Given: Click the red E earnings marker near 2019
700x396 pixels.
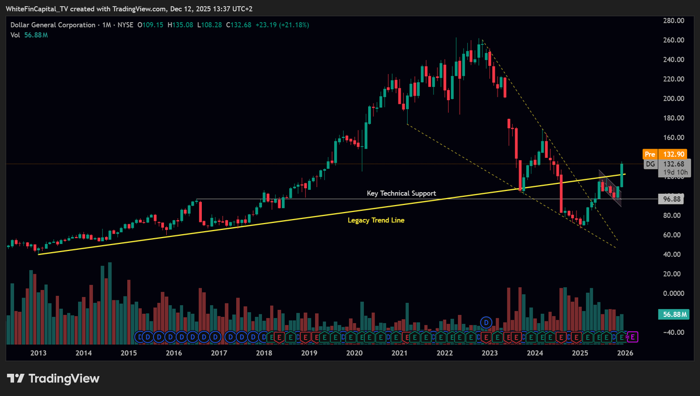Looking at the screenshot, I should point(304,337).
